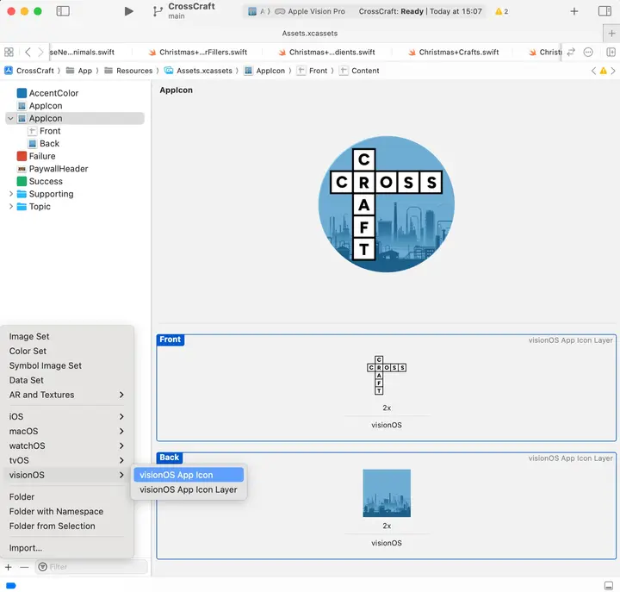Collapse the selected AppIcon disclosure arrow
The height and width of the screenshot is (592, 620).
(x=10, y=118)
